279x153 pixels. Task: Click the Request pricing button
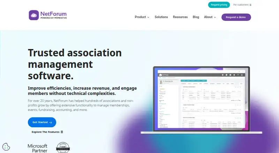219,5
